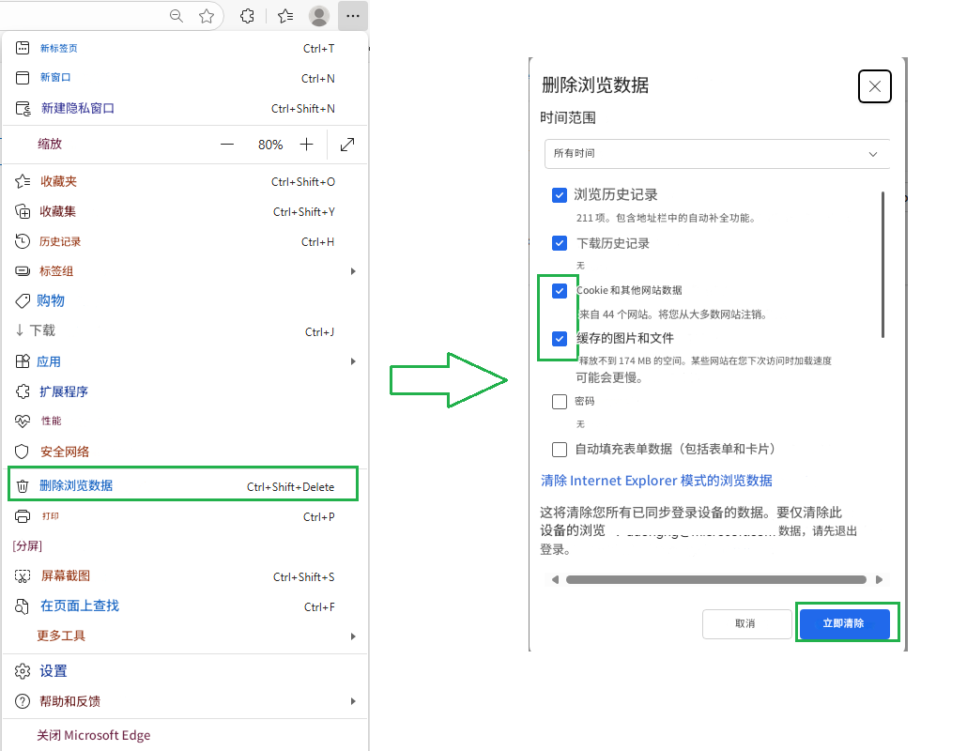
Task: Increase zoom with the plus button
Action: tap(306, 145)
